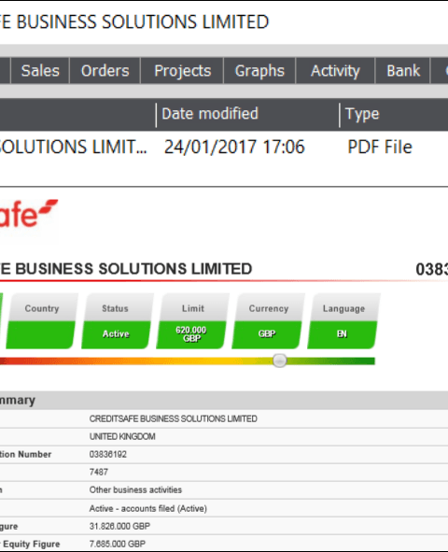
Task: Select the PDF File row dated 24/01/2017
Action: (224, 147)
